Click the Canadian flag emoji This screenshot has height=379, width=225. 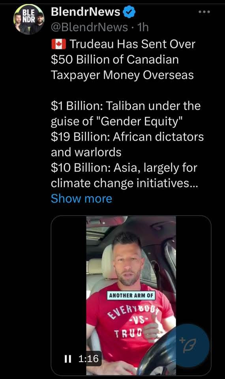(58, 44)
